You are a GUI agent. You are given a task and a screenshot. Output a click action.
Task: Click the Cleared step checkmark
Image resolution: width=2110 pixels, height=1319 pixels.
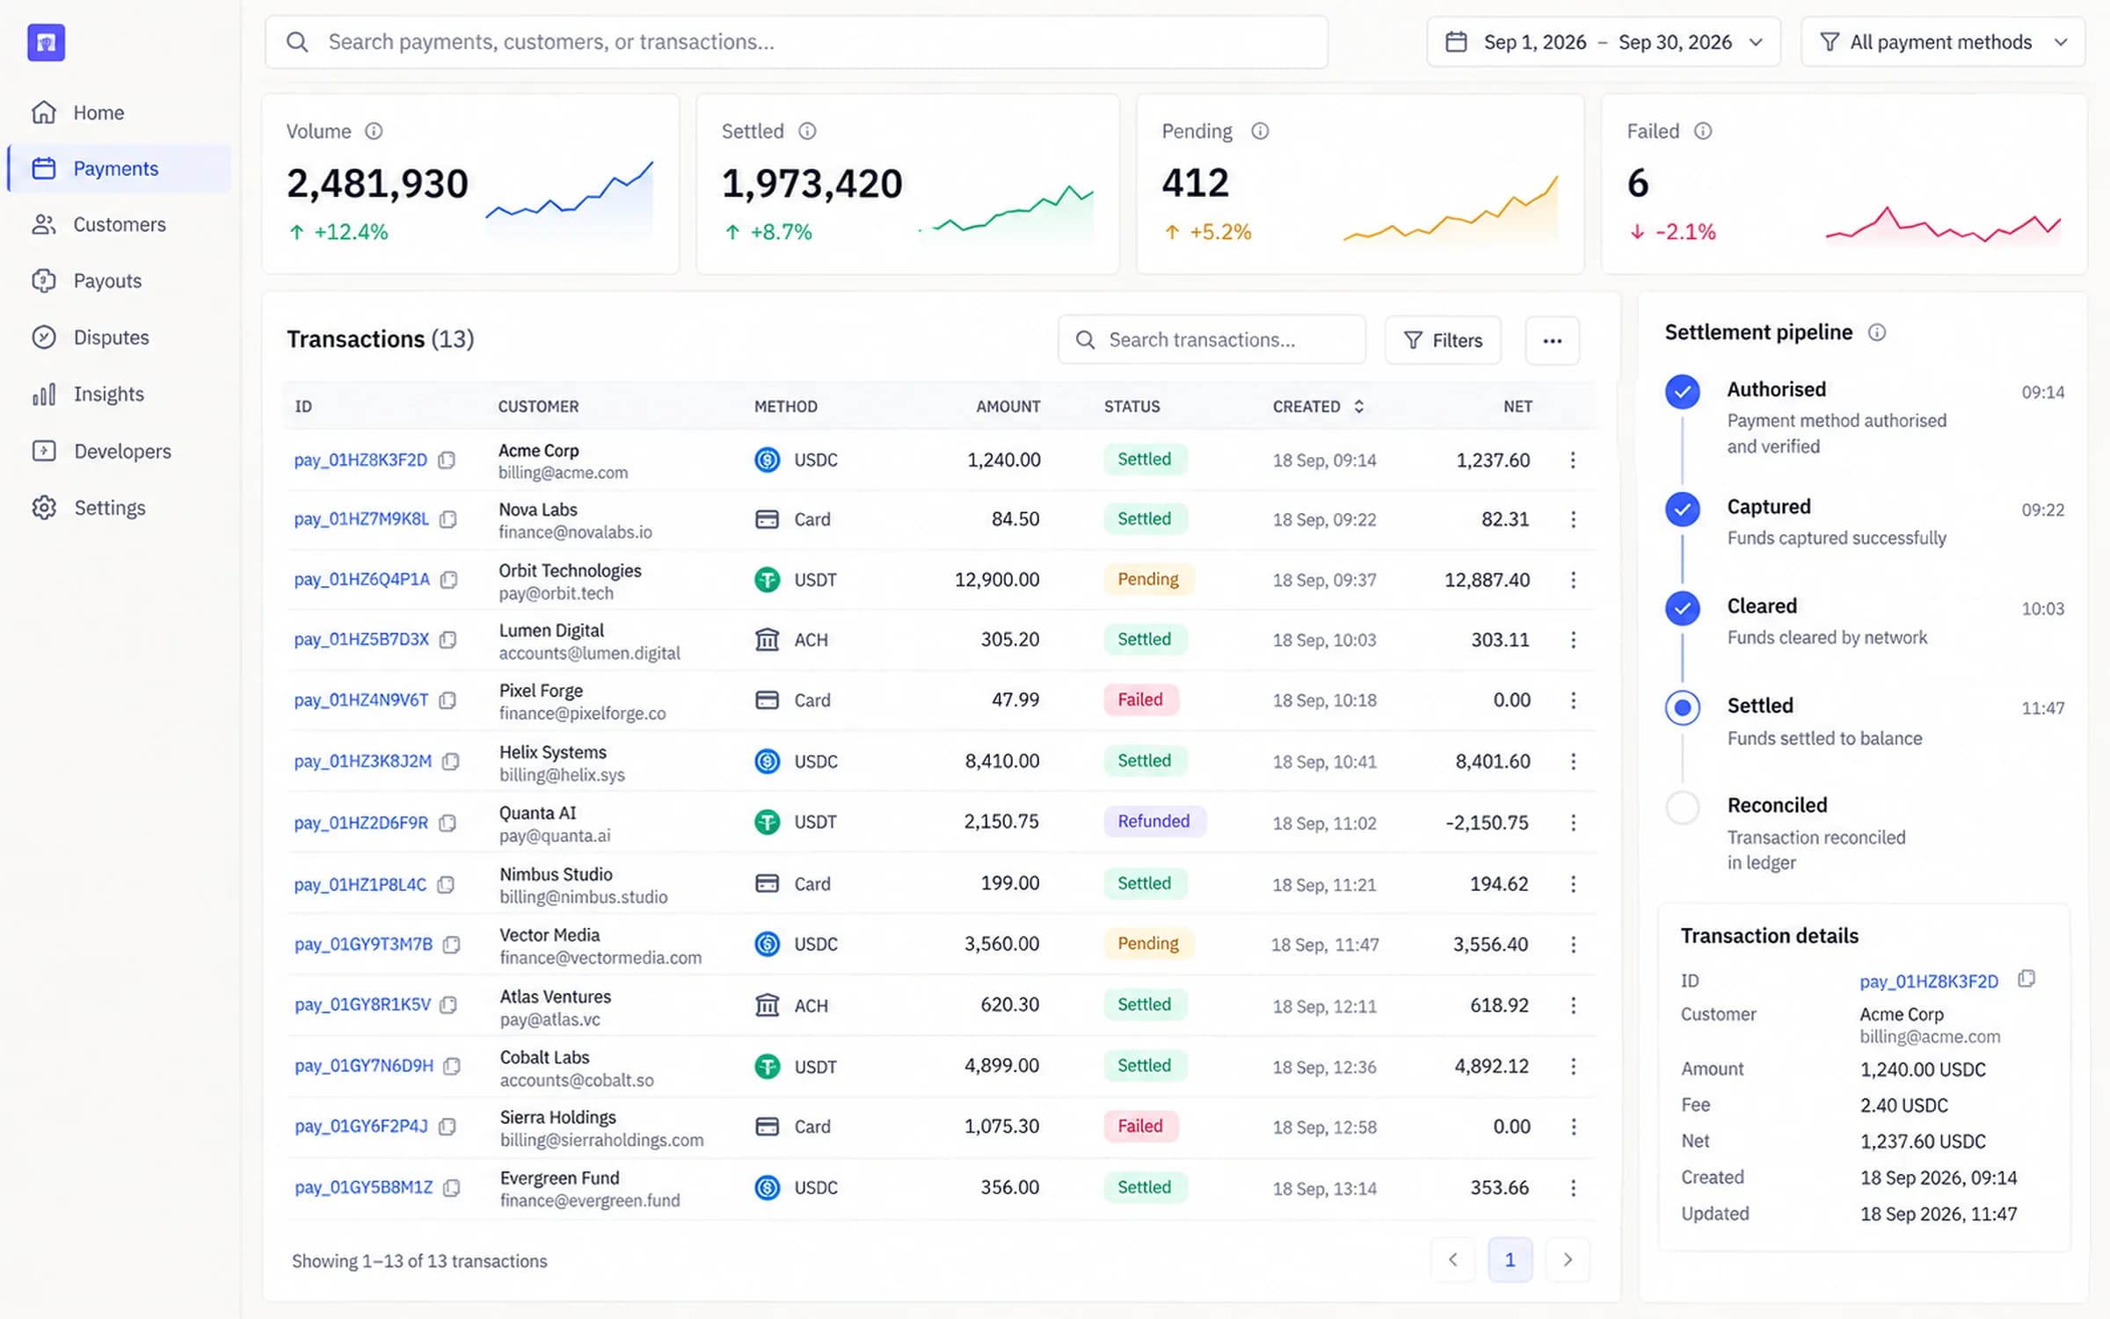pyautogui.click(x=1683, y=608)
